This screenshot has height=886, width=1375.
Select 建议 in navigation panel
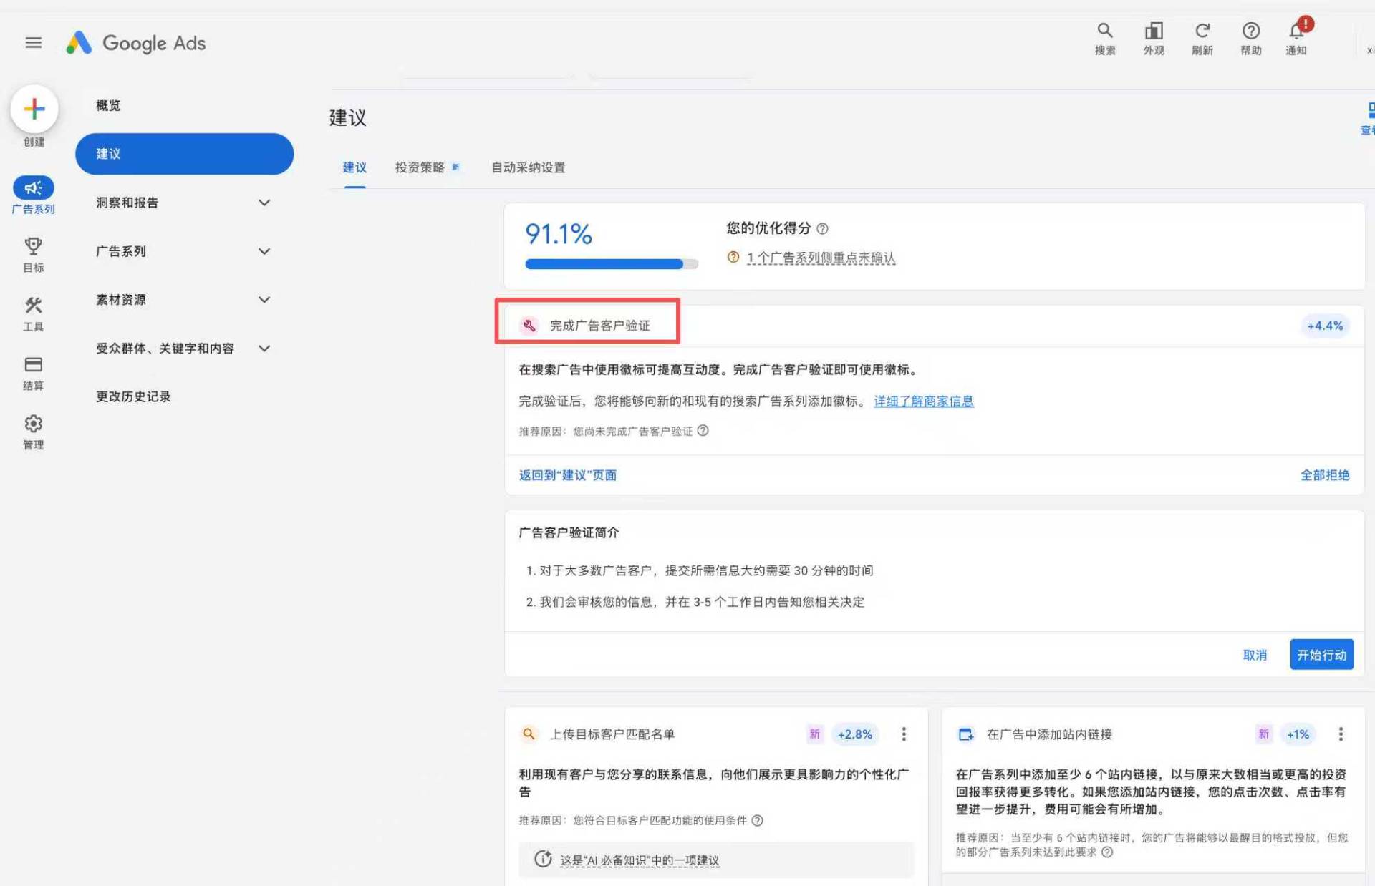tap(184, 154)
